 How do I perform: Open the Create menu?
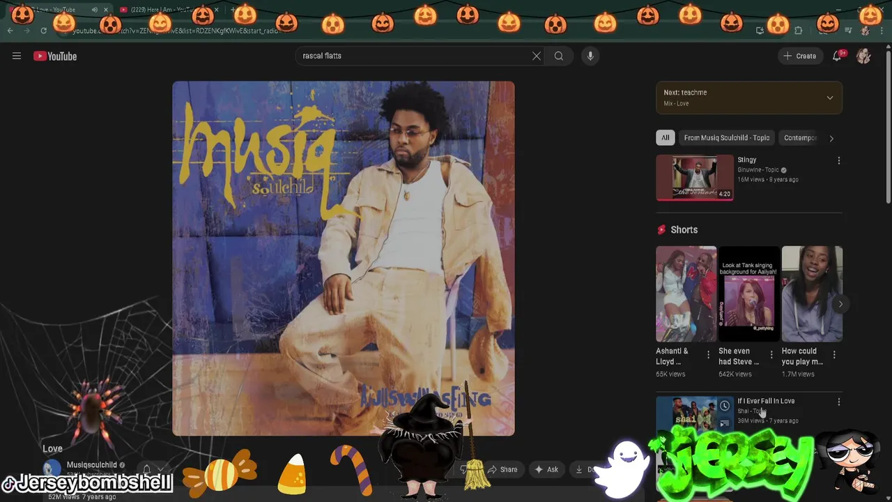[x=799, y=56]
